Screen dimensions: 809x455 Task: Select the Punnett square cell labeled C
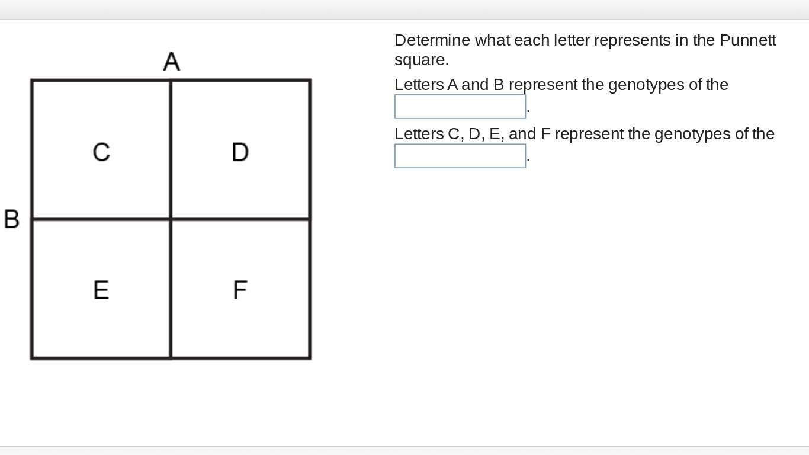(101, 152)
